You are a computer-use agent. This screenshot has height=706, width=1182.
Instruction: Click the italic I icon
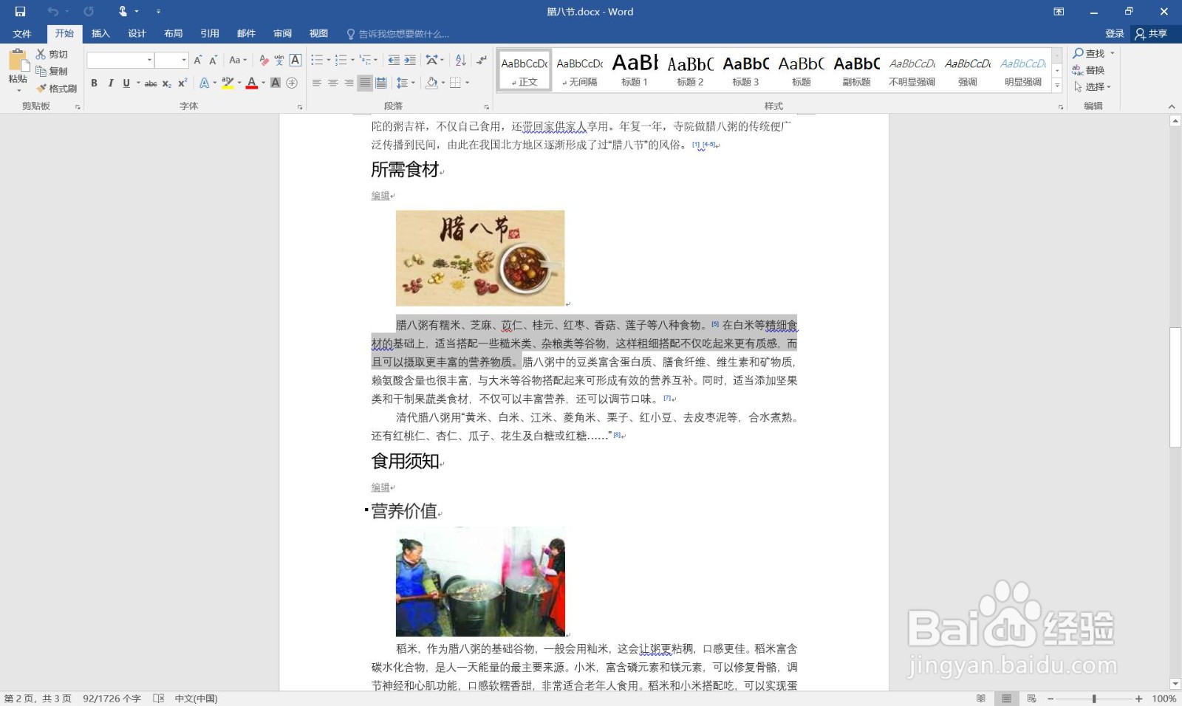tap(112, 83)
